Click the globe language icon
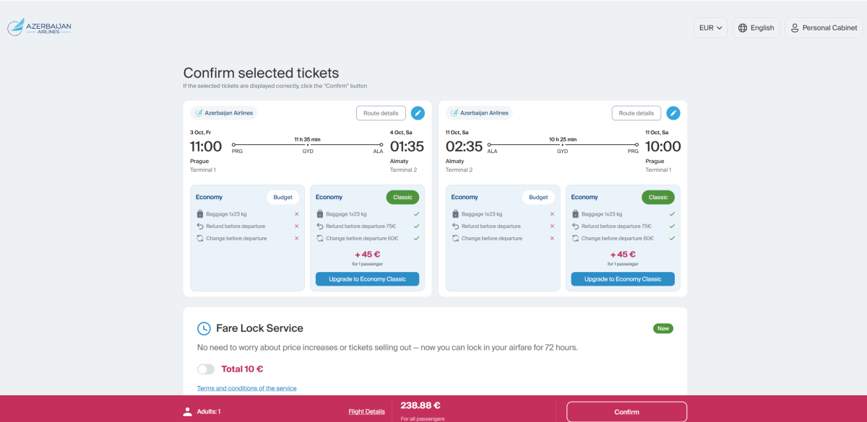 (742, 28)
